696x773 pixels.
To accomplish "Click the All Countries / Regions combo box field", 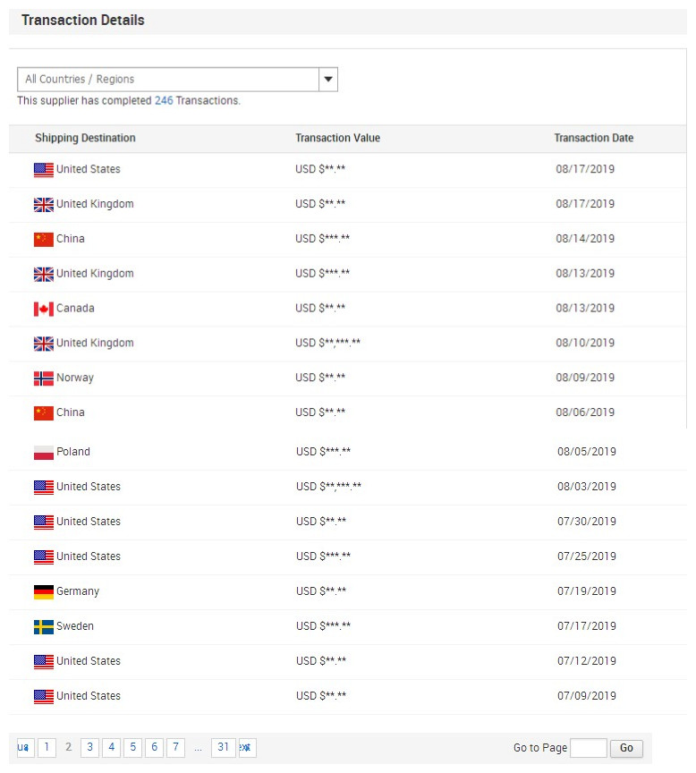I will [177, 80].
